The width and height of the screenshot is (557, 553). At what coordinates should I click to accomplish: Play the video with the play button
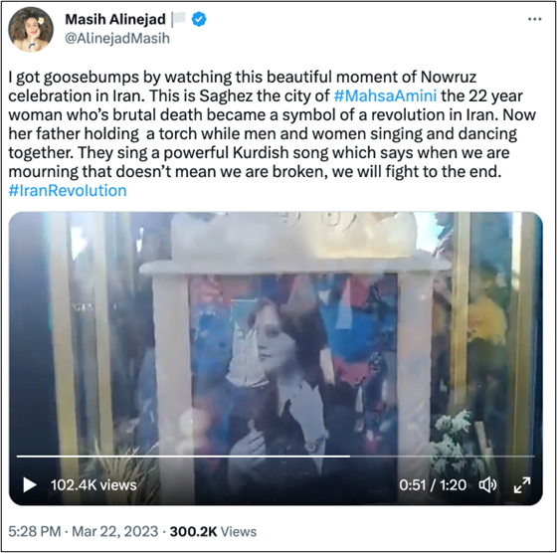tap(30, 484)
